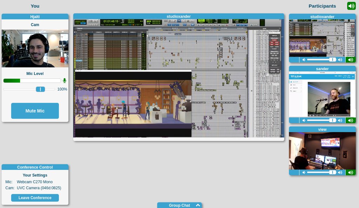
Task: Click the 'UVC Camera (046d:0825)' cam setting
Action: tap(39, 188)
